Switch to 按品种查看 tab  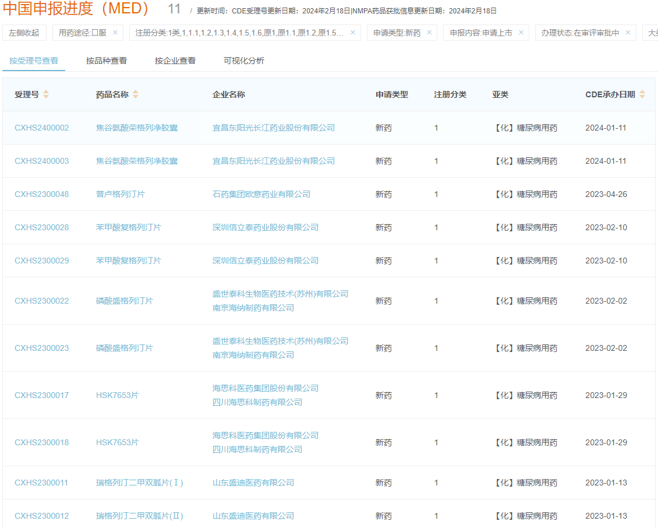106,61
